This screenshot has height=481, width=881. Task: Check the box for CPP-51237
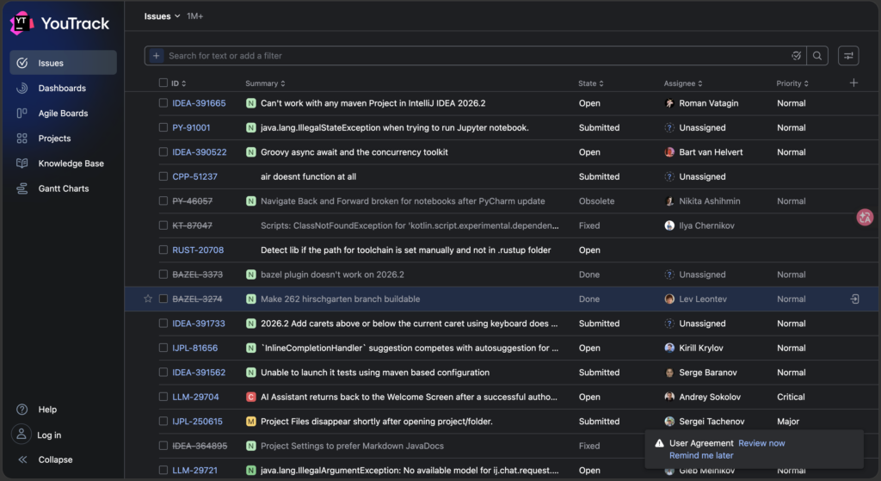coord(163,176)
